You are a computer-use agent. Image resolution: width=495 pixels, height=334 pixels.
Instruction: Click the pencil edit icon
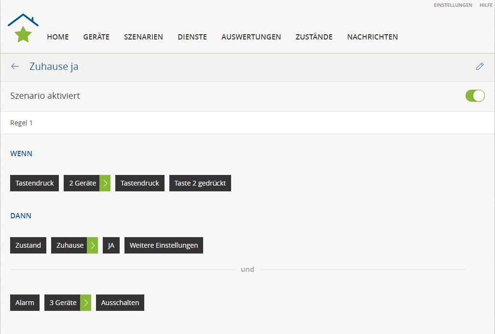click(x=480, y=67)
